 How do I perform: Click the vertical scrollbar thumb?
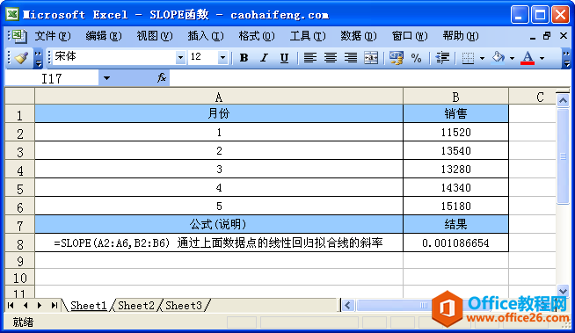click(563, 156)
